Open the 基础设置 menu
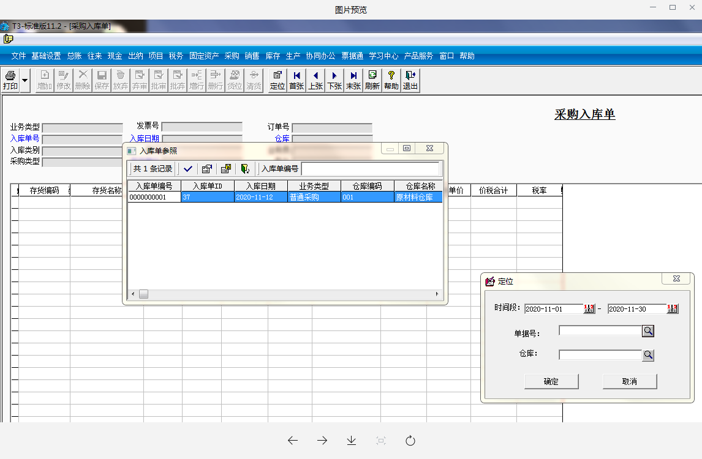 [x=46, y=56]
